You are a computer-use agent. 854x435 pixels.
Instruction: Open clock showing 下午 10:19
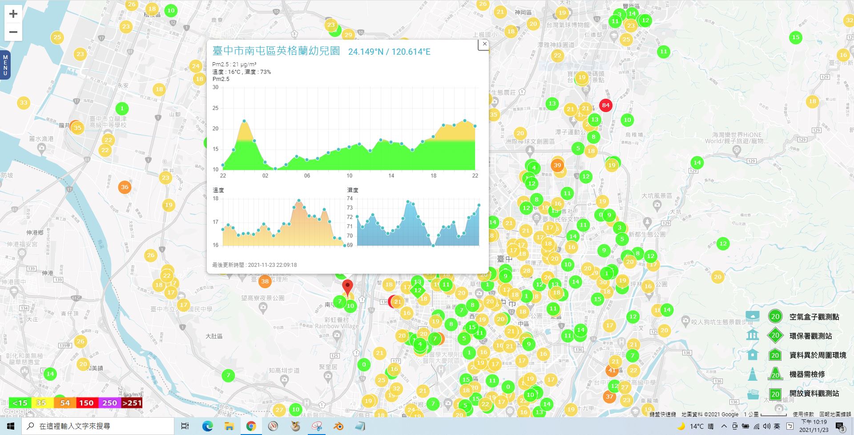coord(814,426)
